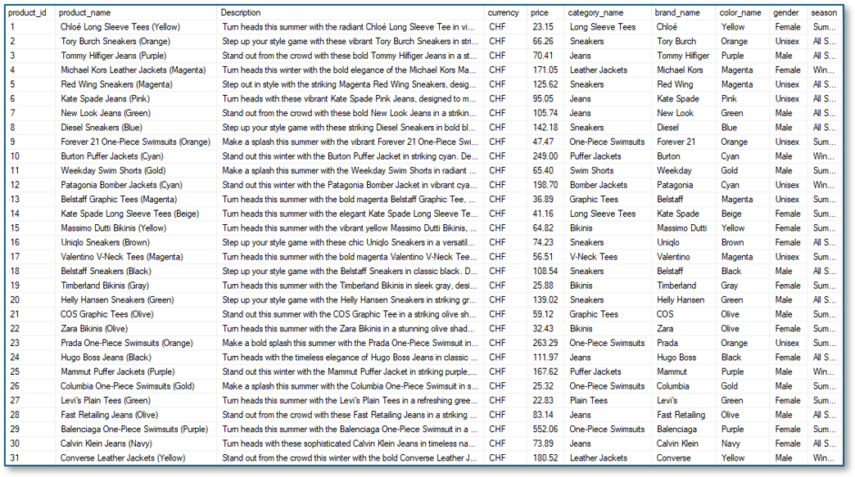The image size is (855, 477).
Task: Select the price value 171.05
Action: click(x=545, y=70)
